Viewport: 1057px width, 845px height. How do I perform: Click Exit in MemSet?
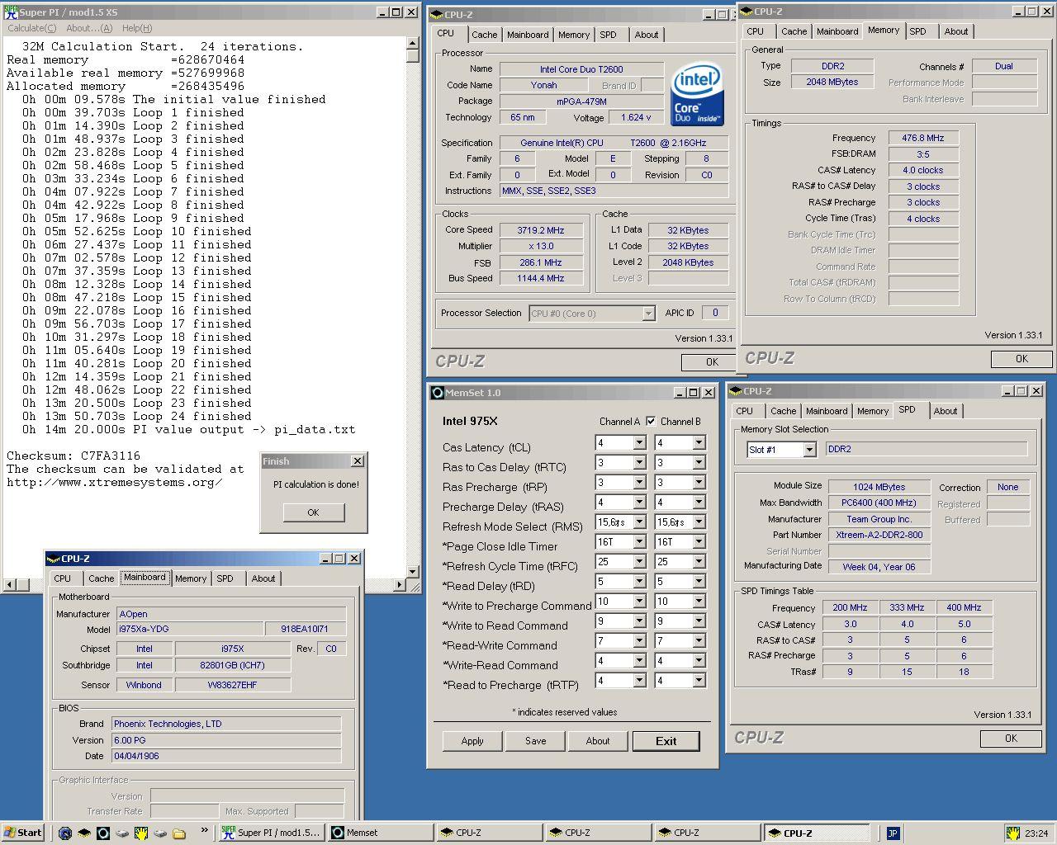pos(666,741)
